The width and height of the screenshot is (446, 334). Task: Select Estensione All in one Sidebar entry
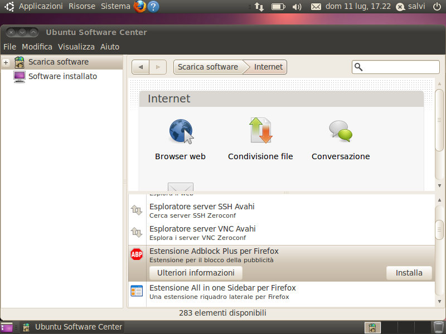(282, 292)
